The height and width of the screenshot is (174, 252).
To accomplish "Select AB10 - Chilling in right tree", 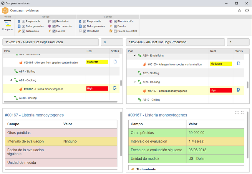I will [x=151, y=100].
